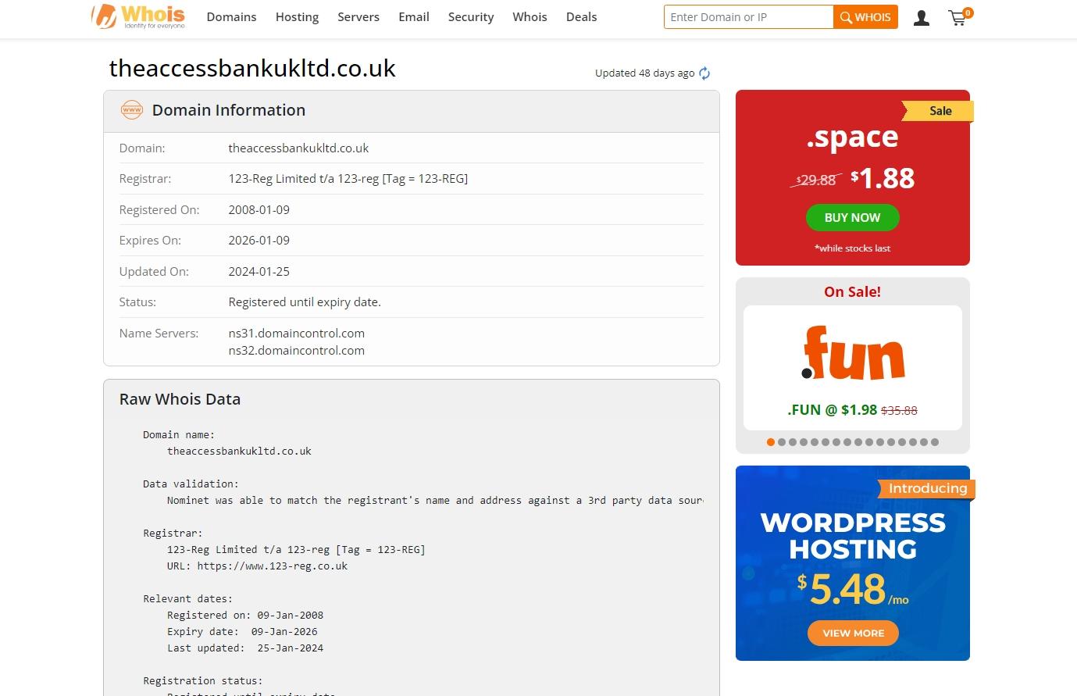Open the Security menu
The image size is (1077, 696).
tap(471, 17)
